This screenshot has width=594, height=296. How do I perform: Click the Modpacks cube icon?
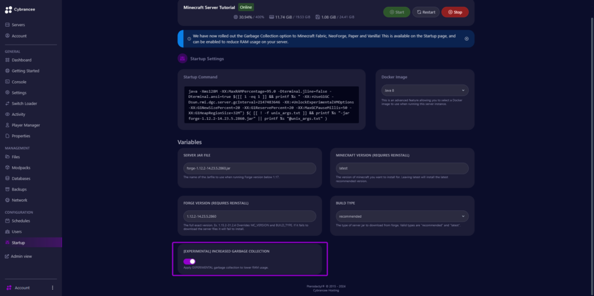(x=8, y=167)
